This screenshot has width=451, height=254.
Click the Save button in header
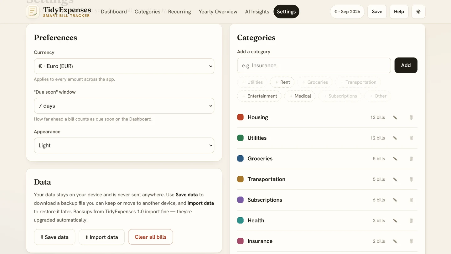(x=377, y=12)
